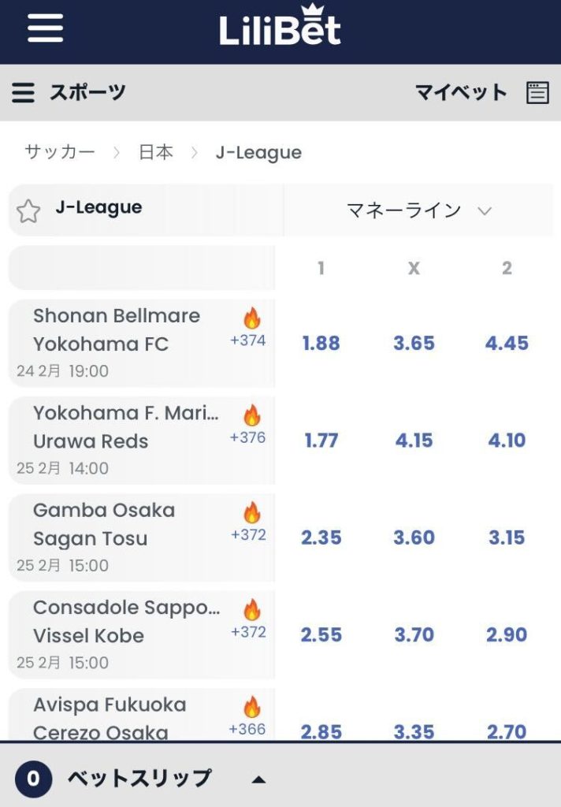Go back via the サッカー breadcrumb
This screenshot has width=561, height=807.
[x=61, y=152]
